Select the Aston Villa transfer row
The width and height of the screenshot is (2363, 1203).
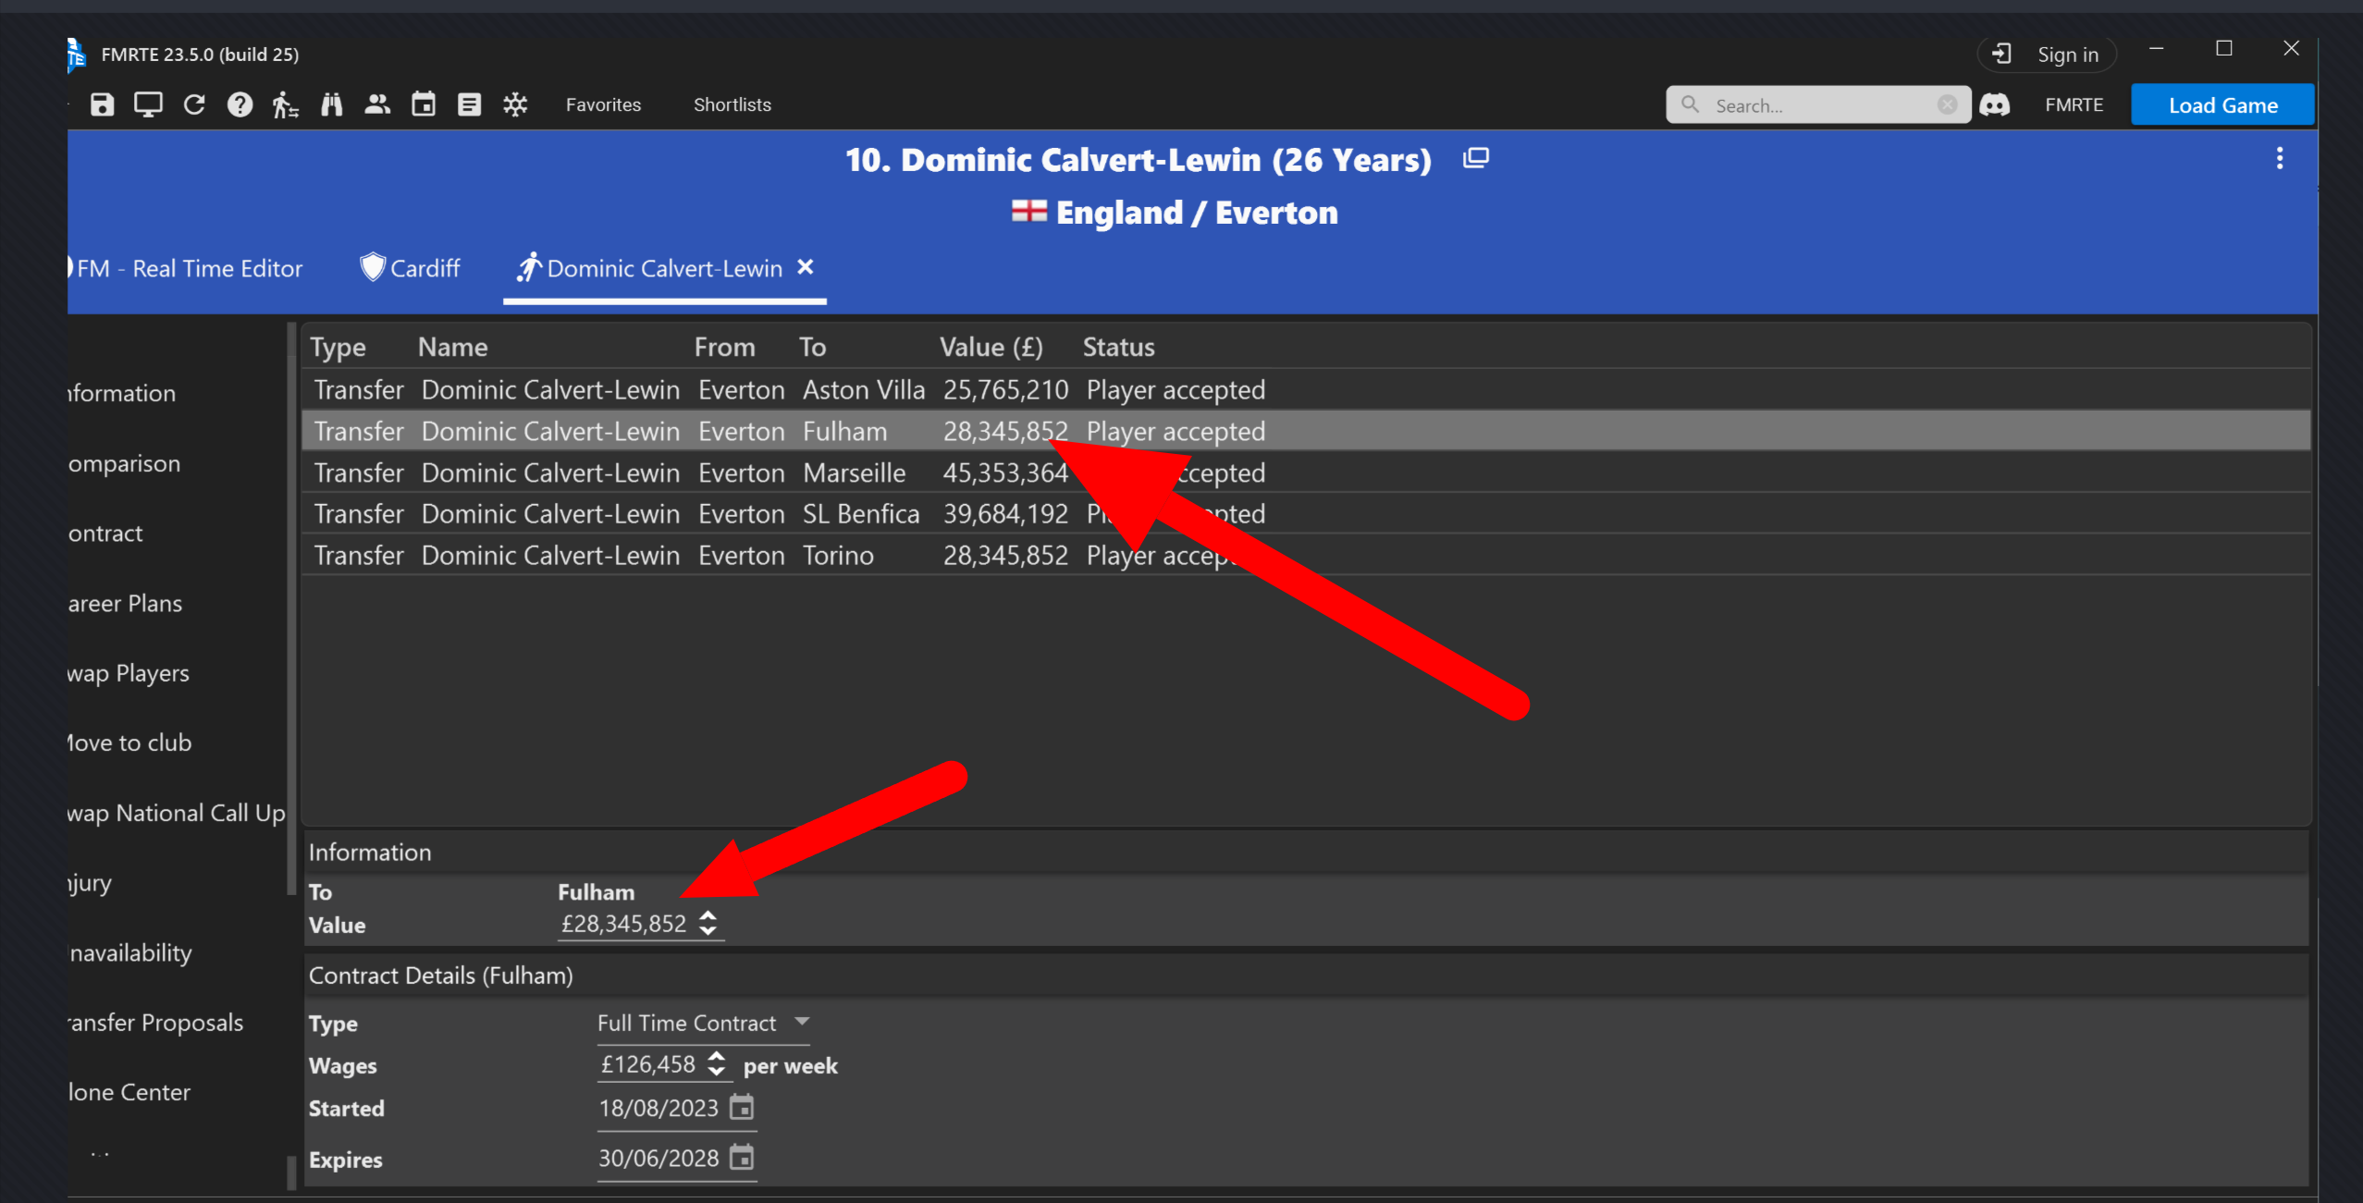(x=1306, y=389)
